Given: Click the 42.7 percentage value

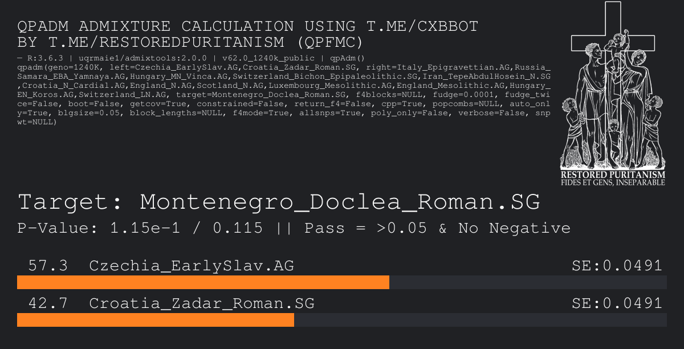Looking at the screenshot, I should tap(48, 304).
